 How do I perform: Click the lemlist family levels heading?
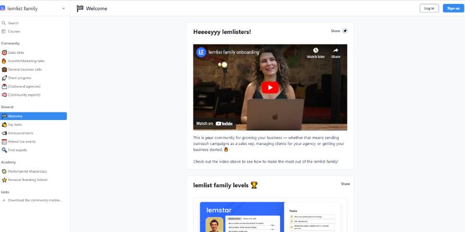click(226, 185)
